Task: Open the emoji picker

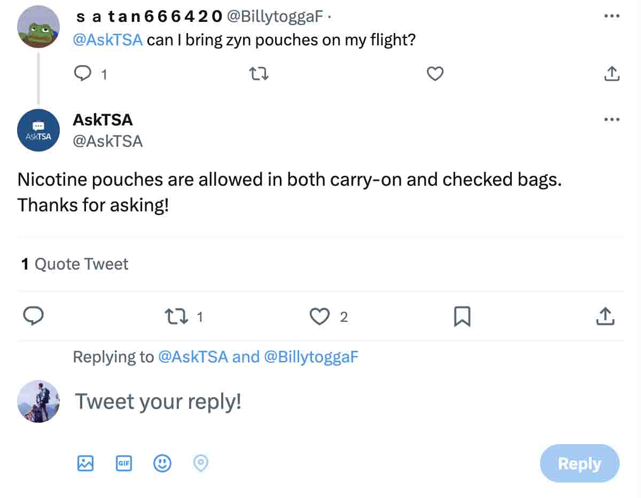Action: tap(162, 463)
